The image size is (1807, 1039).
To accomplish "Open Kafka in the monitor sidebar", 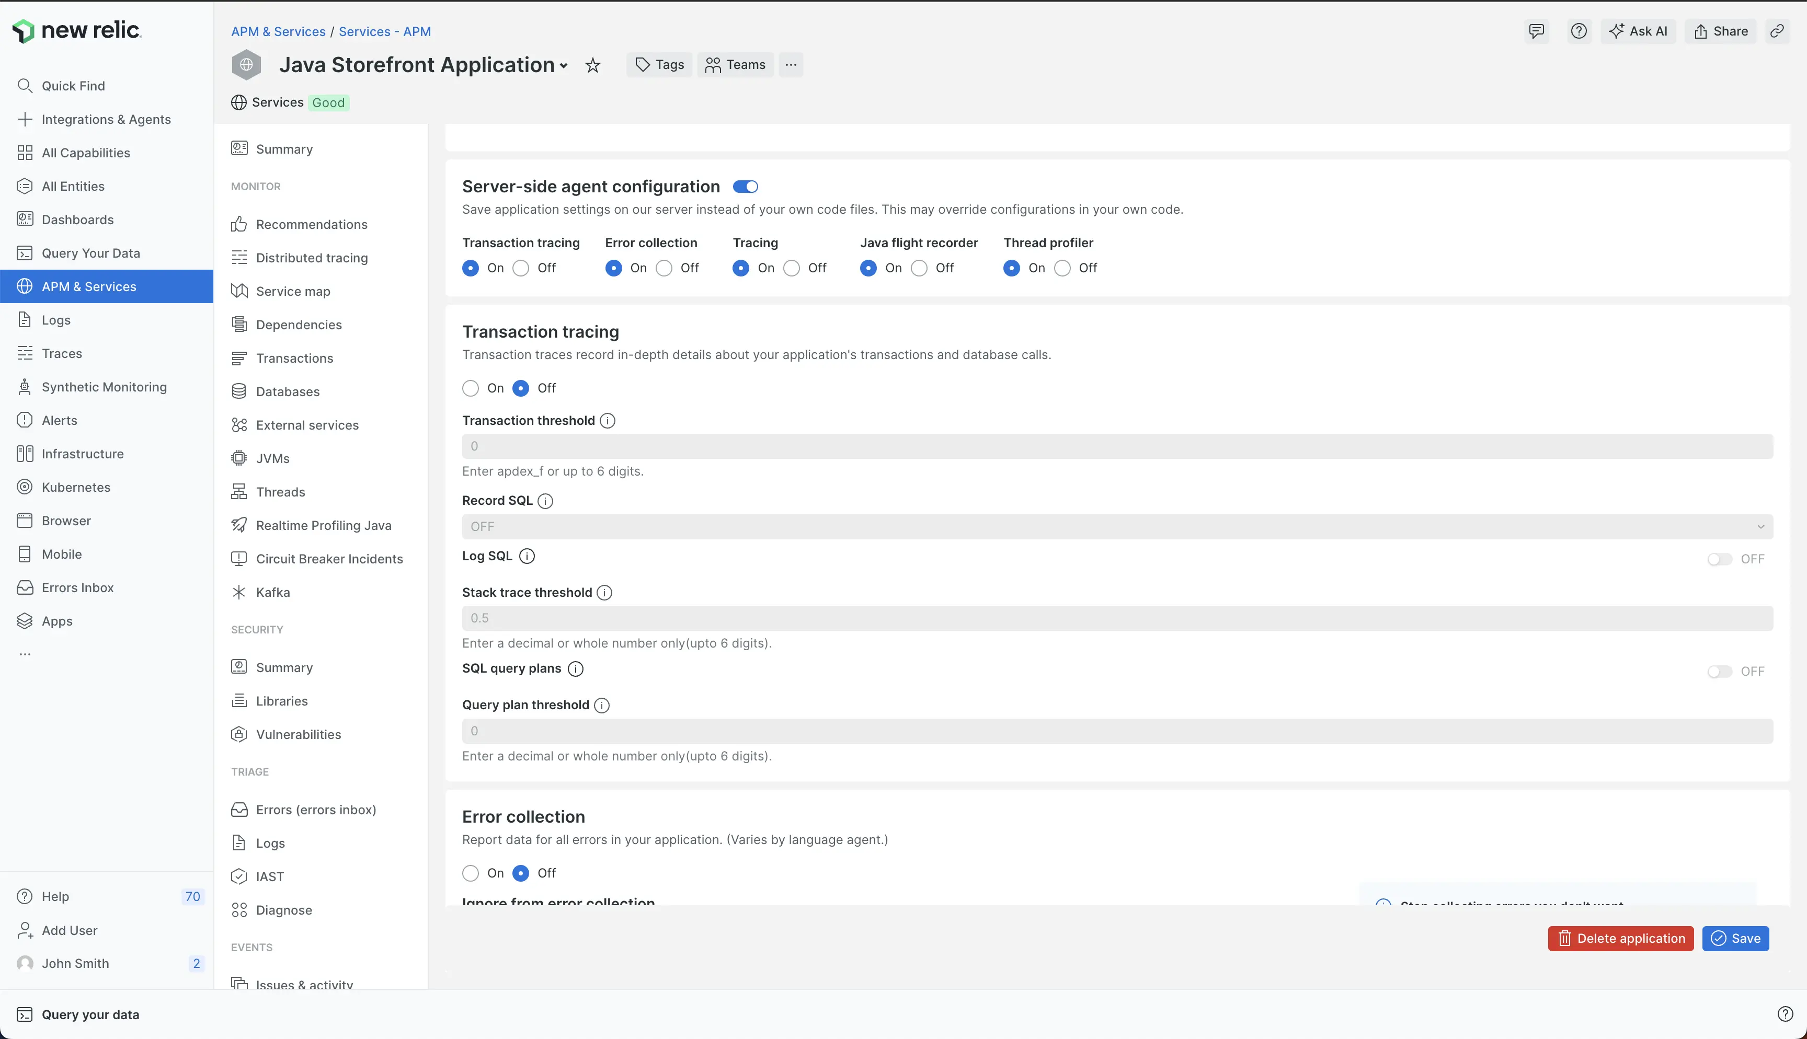I will click(x=272, y=592).
